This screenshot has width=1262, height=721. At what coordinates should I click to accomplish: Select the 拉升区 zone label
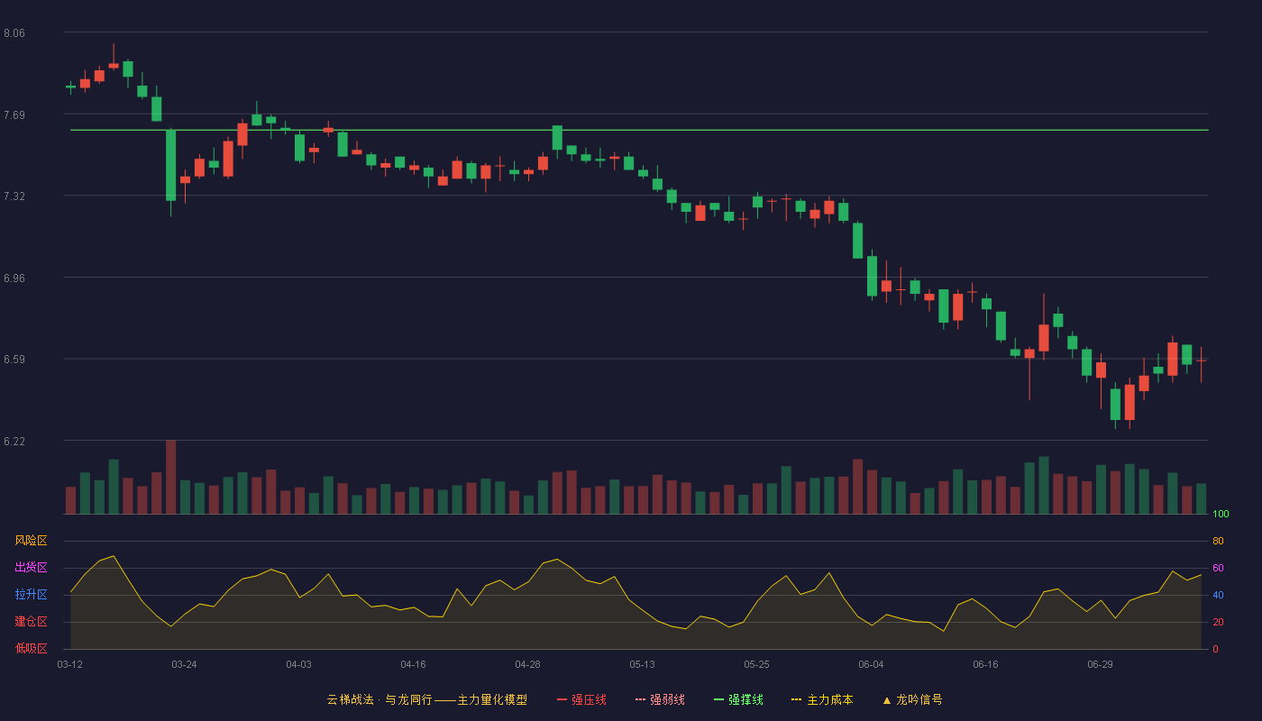[x=31, y=595]
